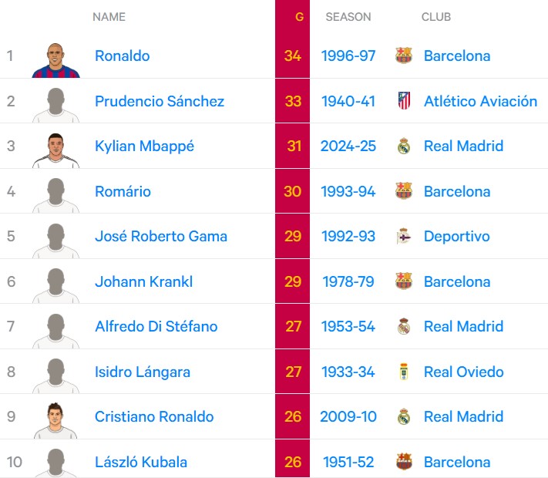Open the 2009-10 season link
This screenshot has height=478, width=548.
coord(348,417)
